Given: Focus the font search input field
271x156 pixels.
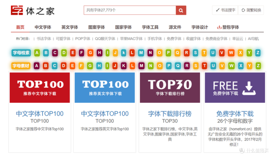Looking at the screenshot, I should [x=130, y=10].
